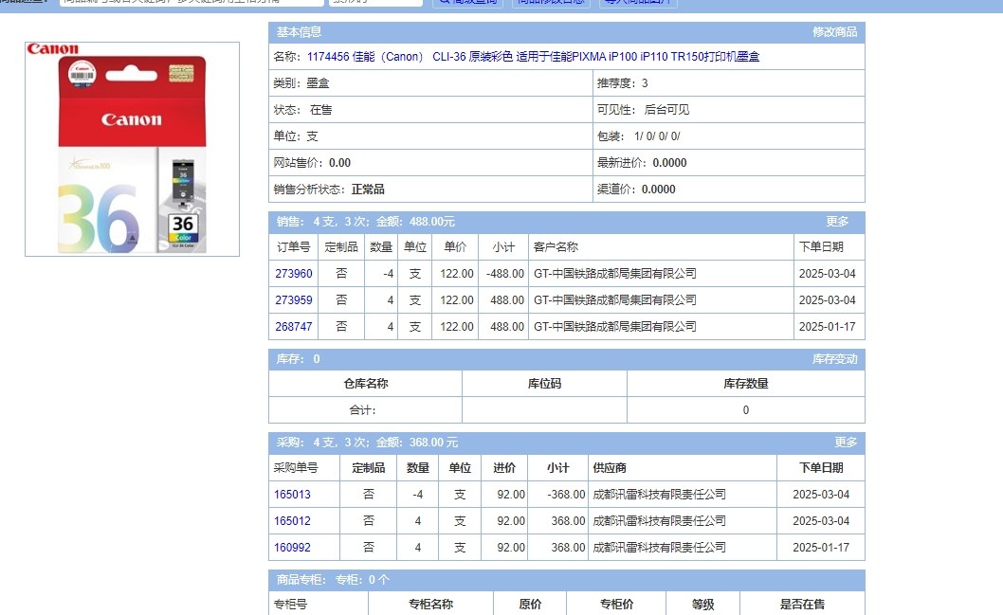This screenshot has width=1003, height=615.
Task: Click date 2025-01-17 in order 268747 row
Action: 827,327
